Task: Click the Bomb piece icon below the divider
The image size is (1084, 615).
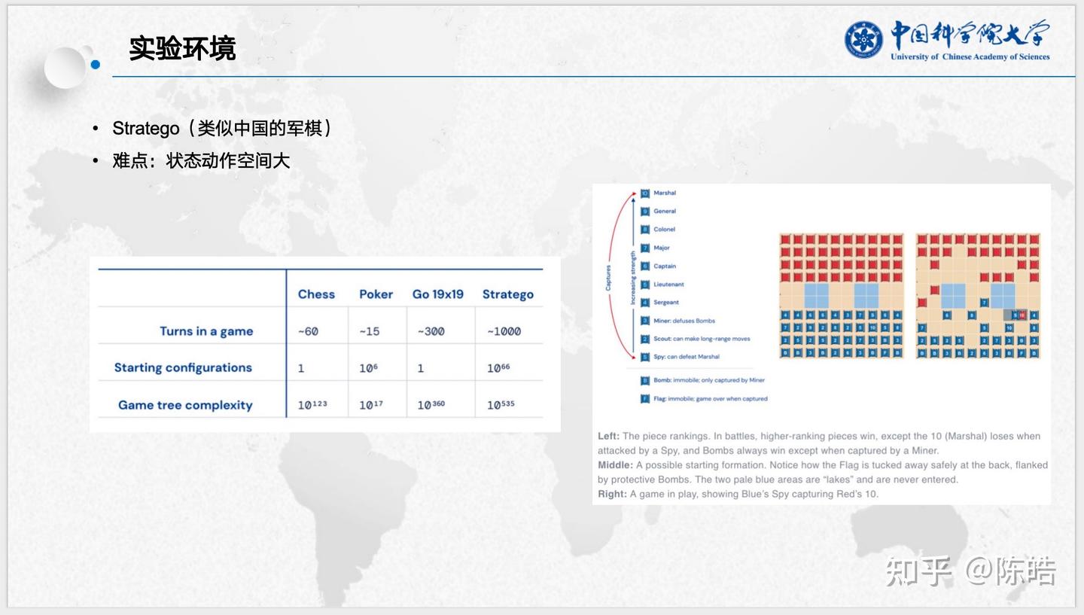Action: 645,380
